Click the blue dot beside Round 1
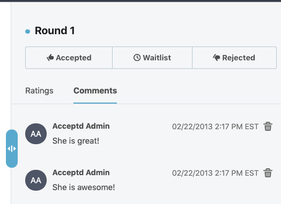 pyautogui.click(x=27, y=32)
